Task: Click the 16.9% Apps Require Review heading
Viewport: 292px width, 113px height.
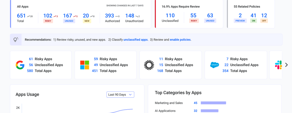Action: 181,7
